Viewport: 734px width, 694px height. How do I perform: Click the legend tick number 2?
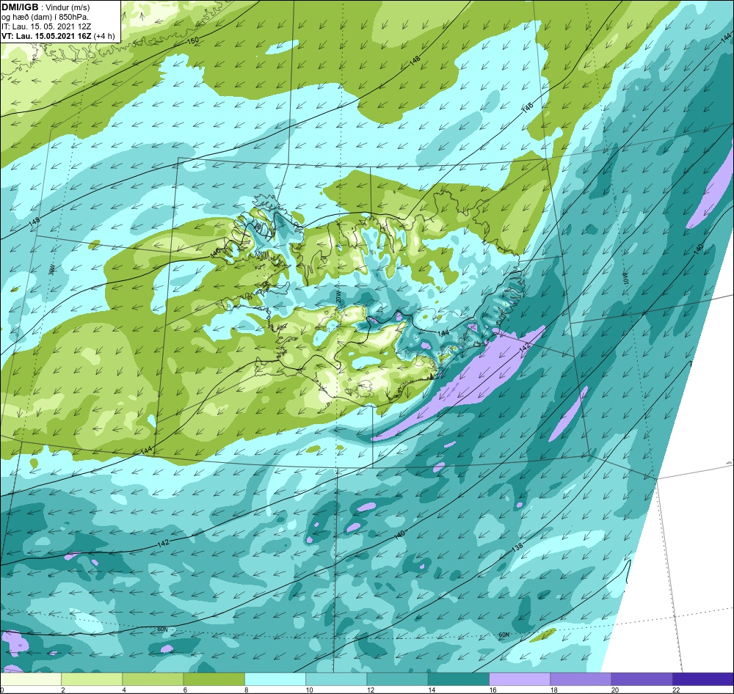[63, 690]
